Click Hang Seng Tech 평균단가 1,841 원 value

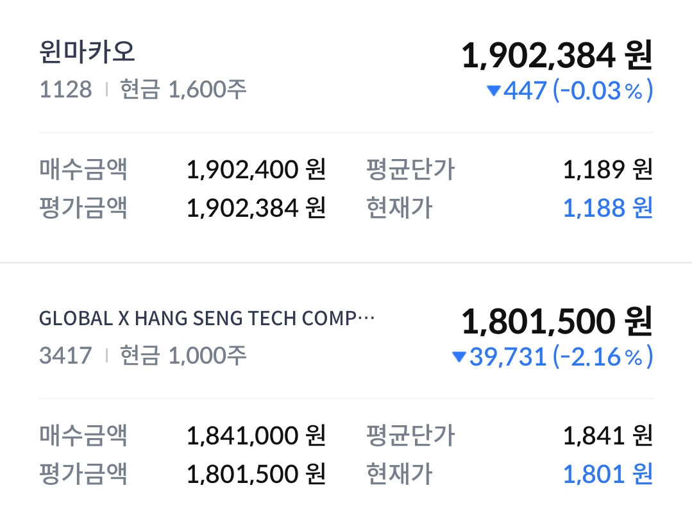(607, 436)
